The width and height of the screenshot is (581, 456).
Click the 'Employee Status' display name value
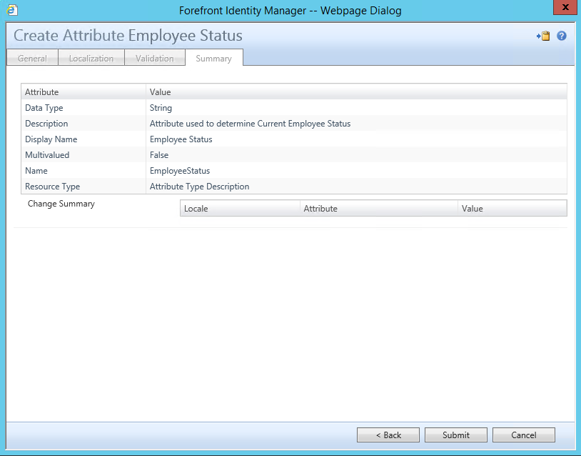pyautogui.click(x=181, y=139)
